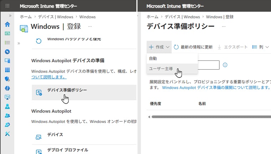The height and width of the screenshot is (154, 271).
Task: Click デバイス | Windows breadcrumb in right window
Action: click(x=182, y=17)
